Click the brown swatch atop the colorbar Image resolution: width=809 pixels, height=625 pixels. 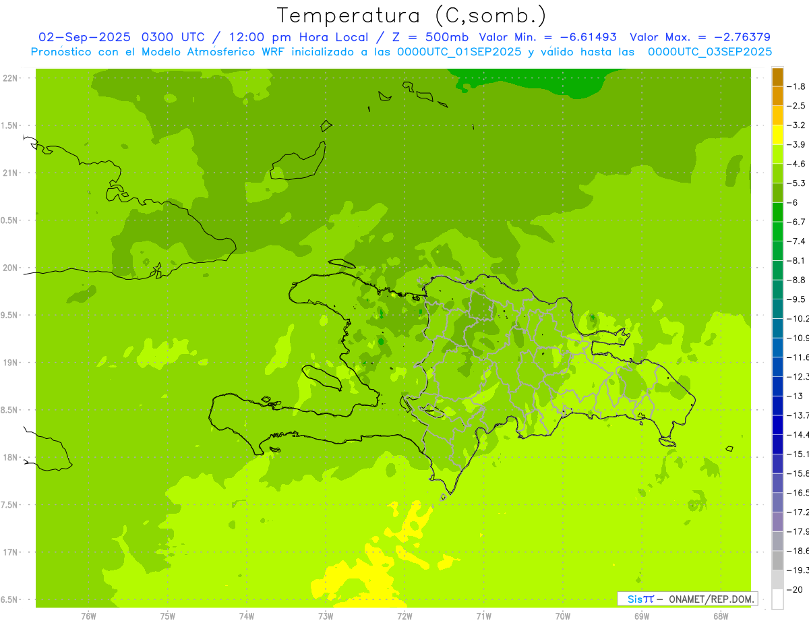(777, 77)
